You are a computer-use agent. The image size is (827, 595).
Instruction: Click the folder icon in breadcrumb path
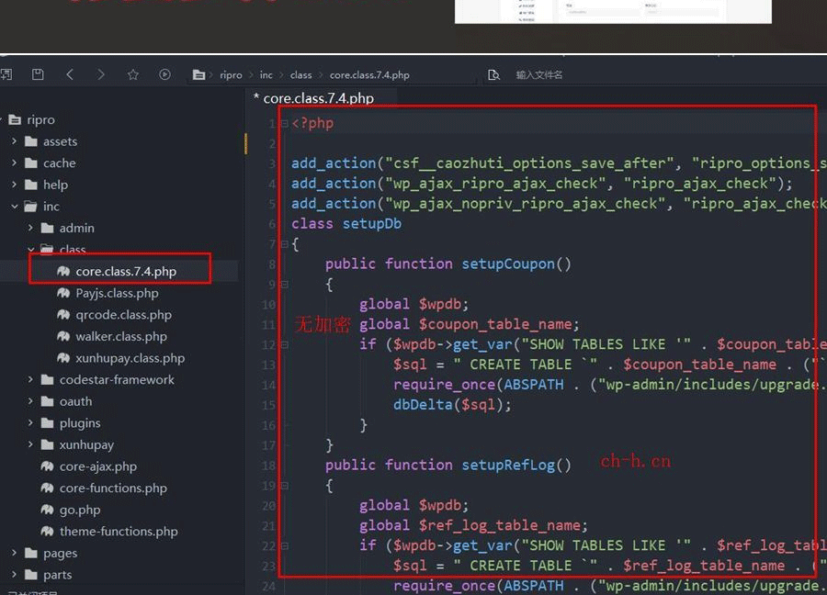click(198, 75)
